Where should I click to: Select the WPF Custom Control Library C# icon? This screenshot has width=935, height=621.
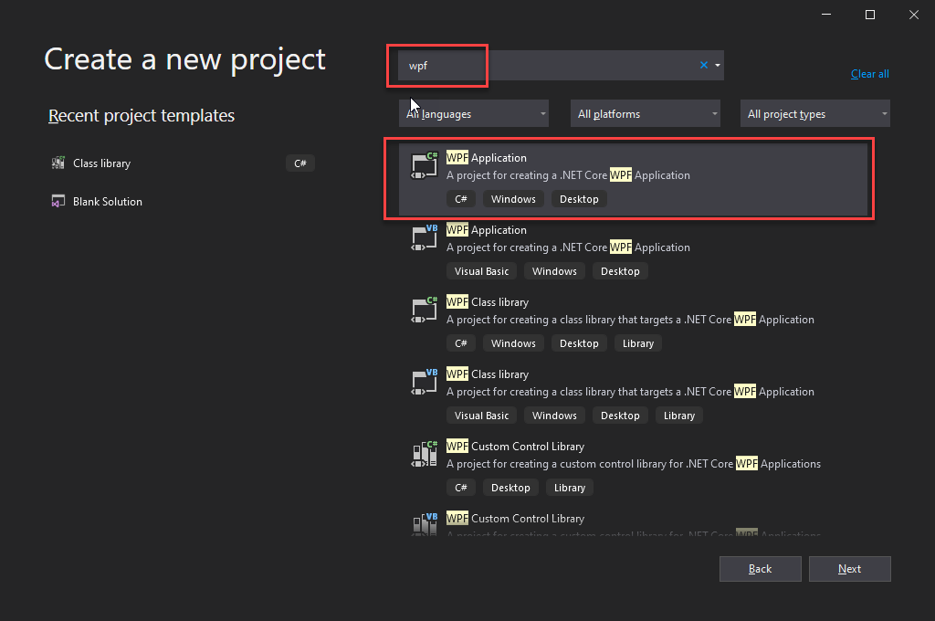point(424,454)
